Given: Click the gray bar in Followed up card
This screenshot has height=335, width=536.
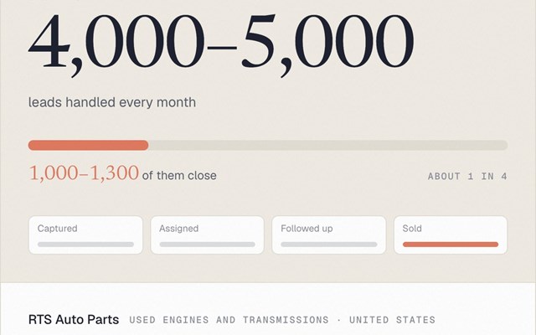Looking at the screenshot, I should tap(329, 245).
